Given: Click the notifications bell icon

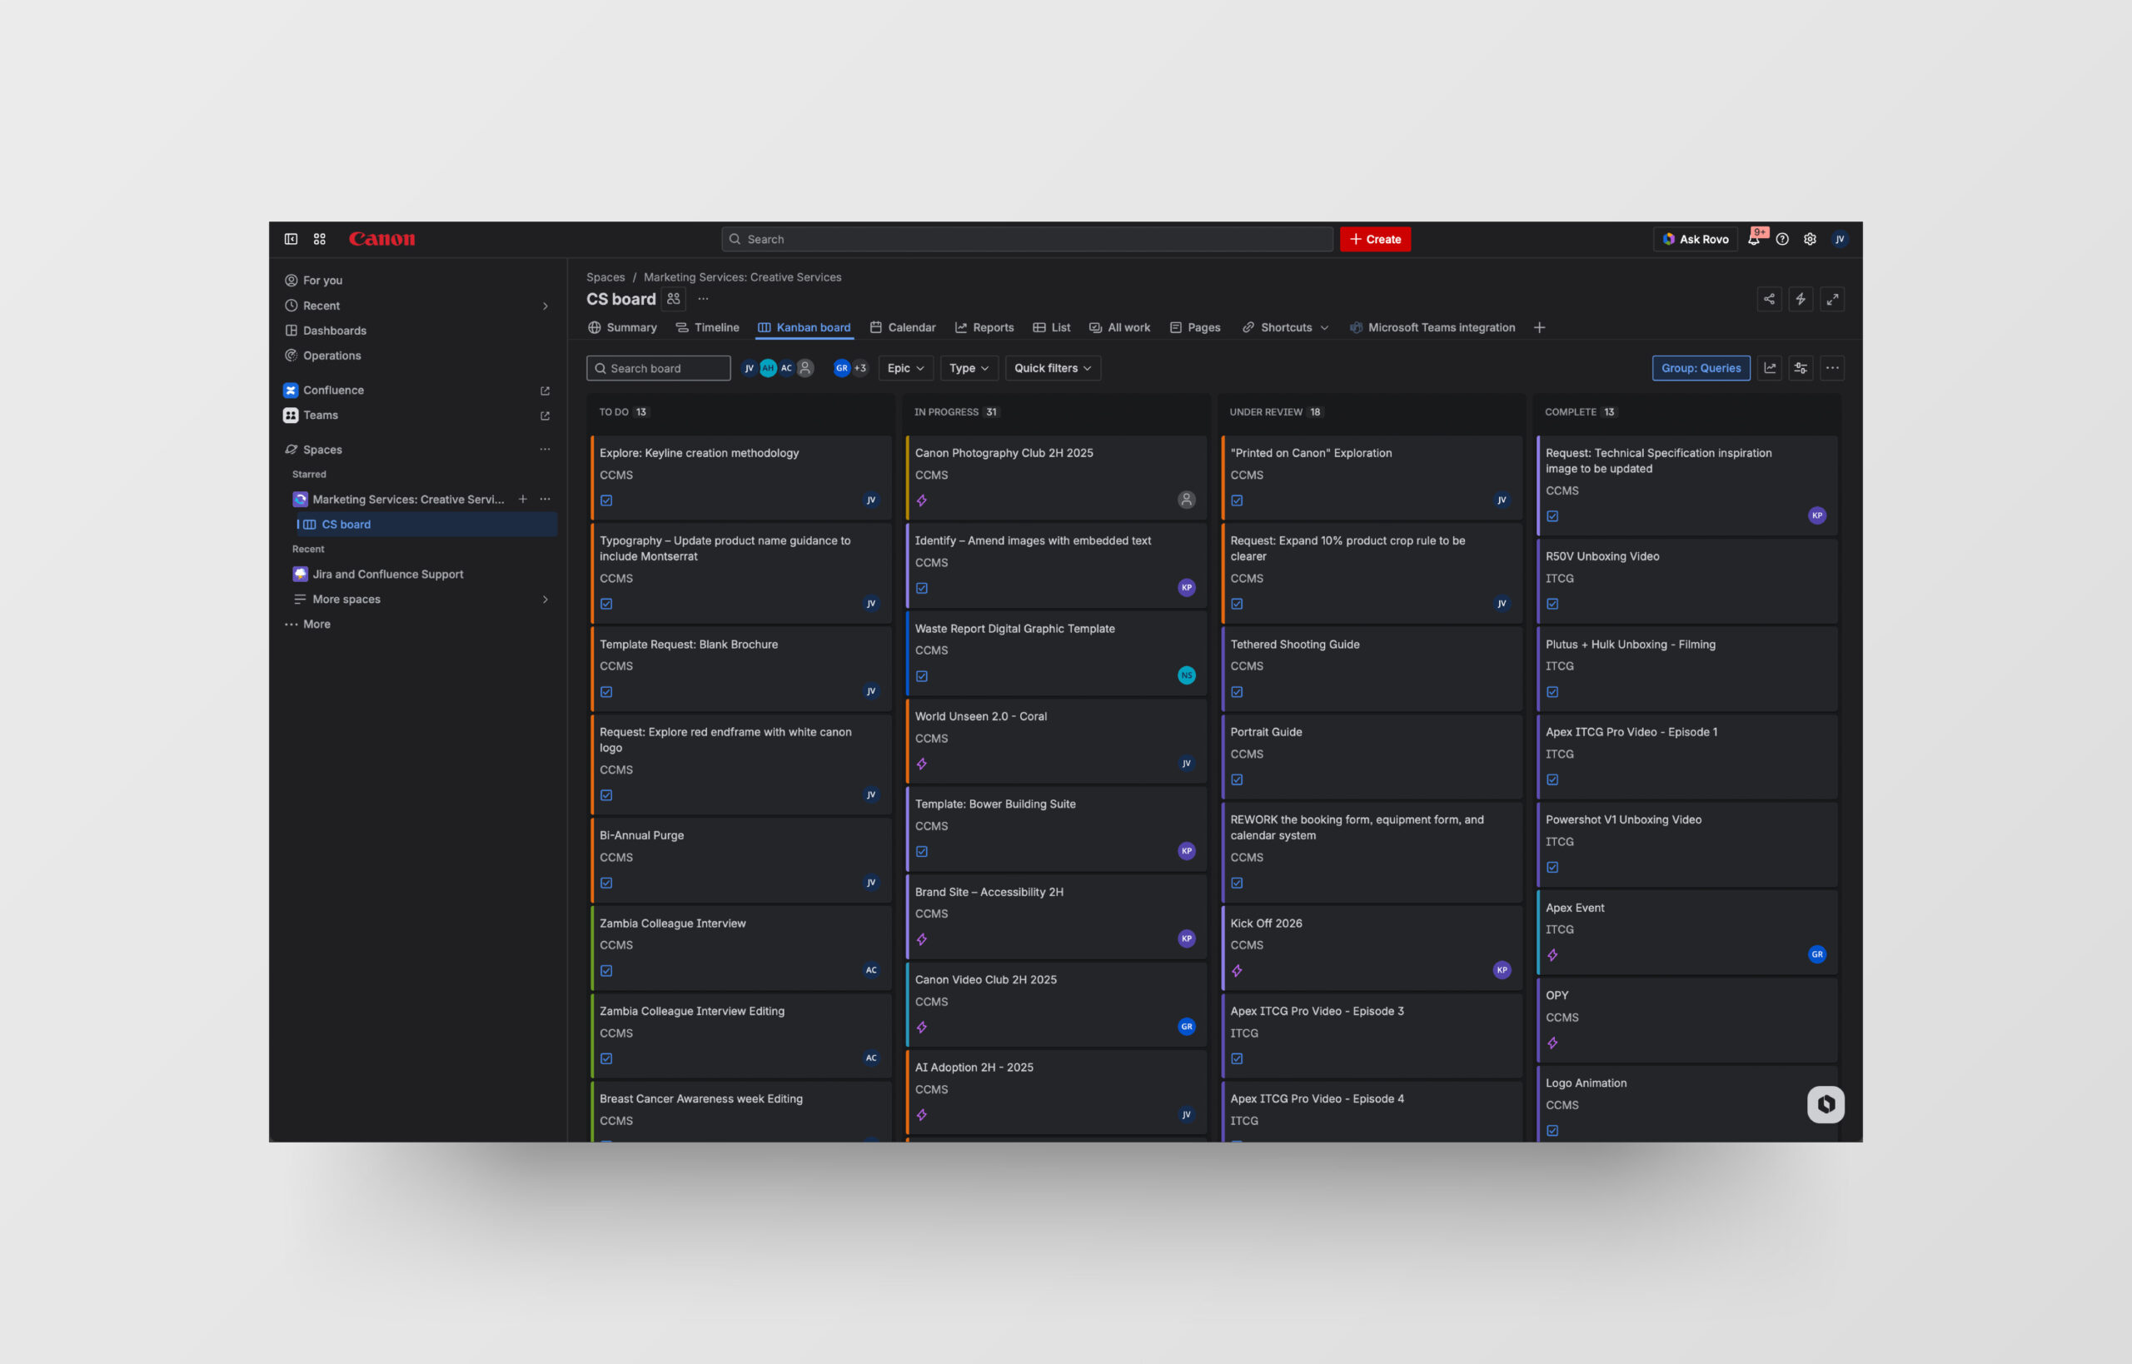Looking at the screenshot, I should [x=1753, y=239].
